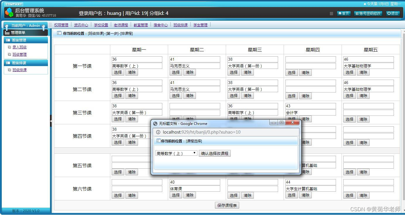Image resolution: width=405 pixels, height=215 pixels.
Task: Click the course code input showing 46
Action: tap(368, 59)
